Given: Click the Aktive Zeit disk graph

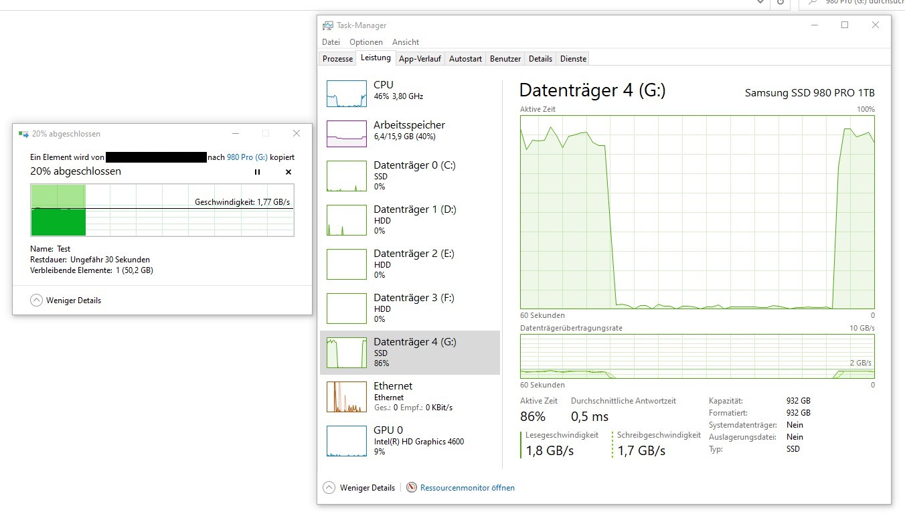Looking at the screenshot, I should (697, 212).
